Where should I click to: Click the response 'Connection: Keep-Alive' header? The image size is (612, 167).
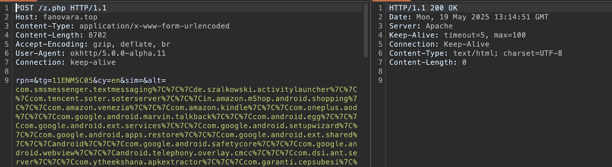tap(439, 45)
